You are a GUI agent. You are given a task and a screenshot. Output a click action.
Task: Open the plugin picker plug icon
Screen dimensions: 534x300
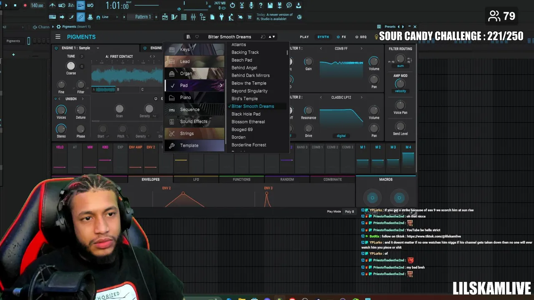pyautogui.click(x=222, y=17)
